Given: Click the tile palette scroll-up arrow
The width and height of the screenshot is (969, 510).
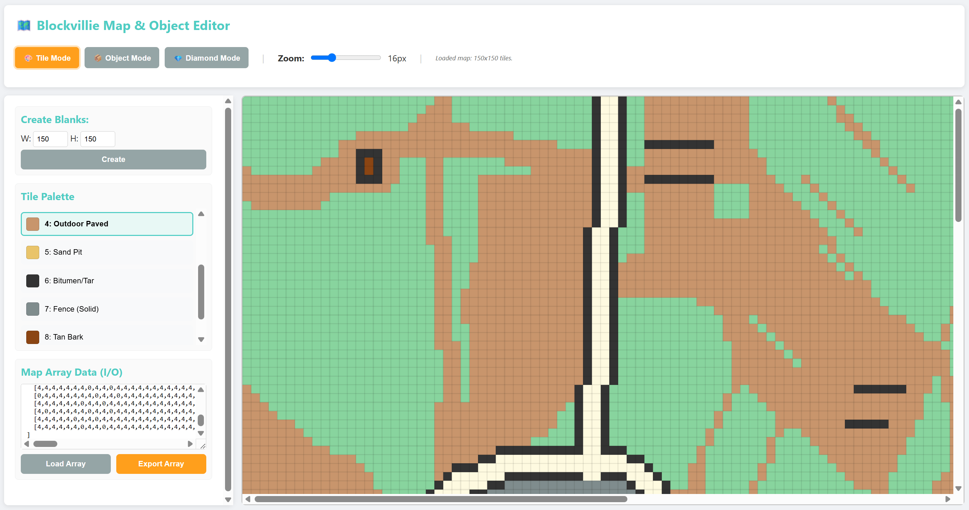Looking at the screenshot, I should coord(201,214).
